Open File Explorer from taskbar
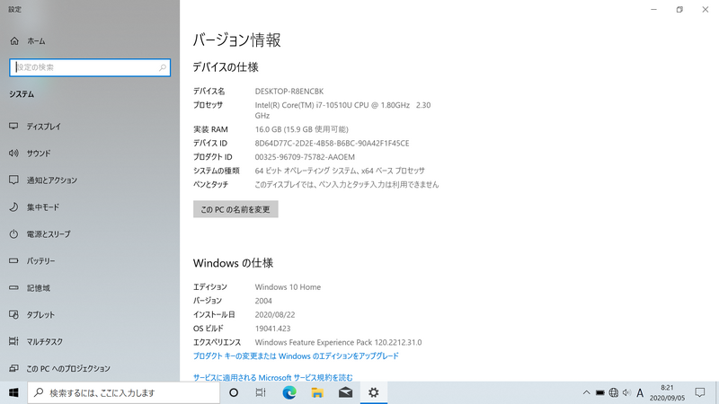 [x=317, y=392]
